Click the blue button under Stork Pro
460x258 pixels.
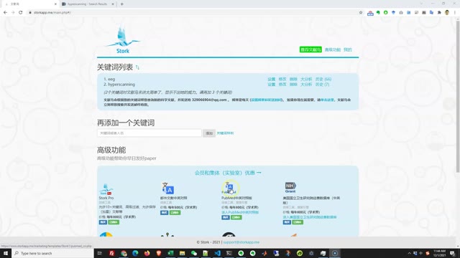[x=103, y=222]
